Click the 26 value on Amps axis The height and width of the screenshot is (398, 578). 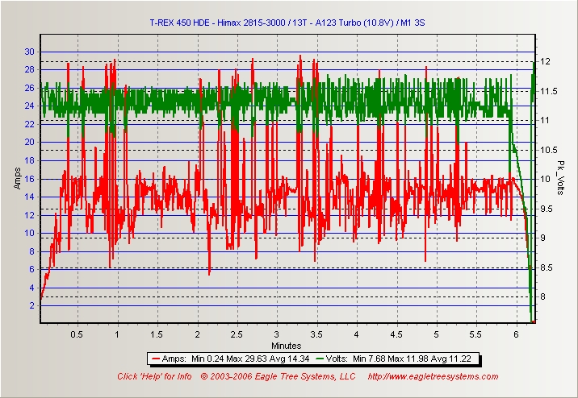(x=30, y=88)
